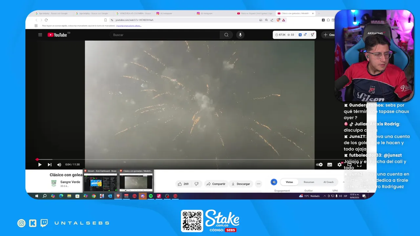Open TikTok from the taskbar

(x=159, y=196)
